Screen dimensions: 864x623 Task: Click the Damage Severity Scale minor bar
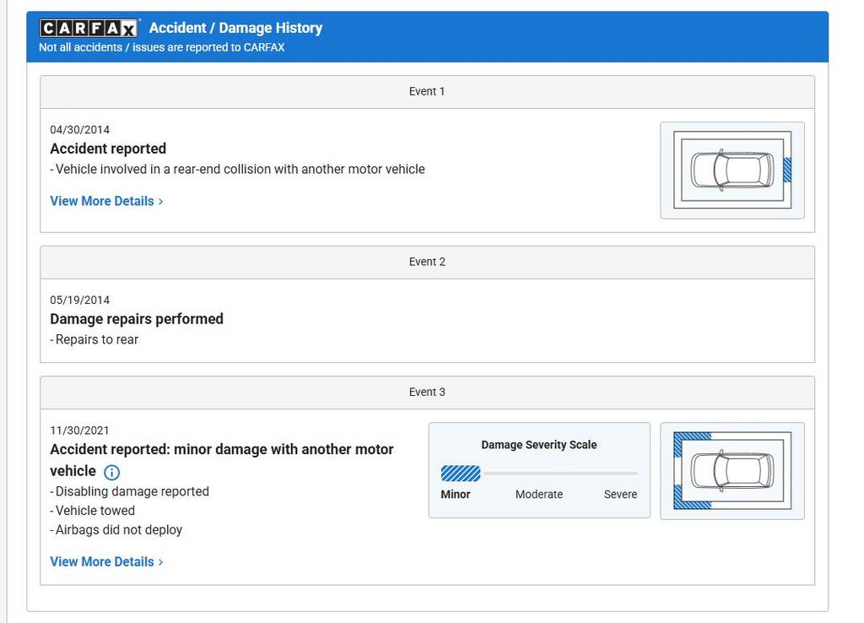[461, 473]
